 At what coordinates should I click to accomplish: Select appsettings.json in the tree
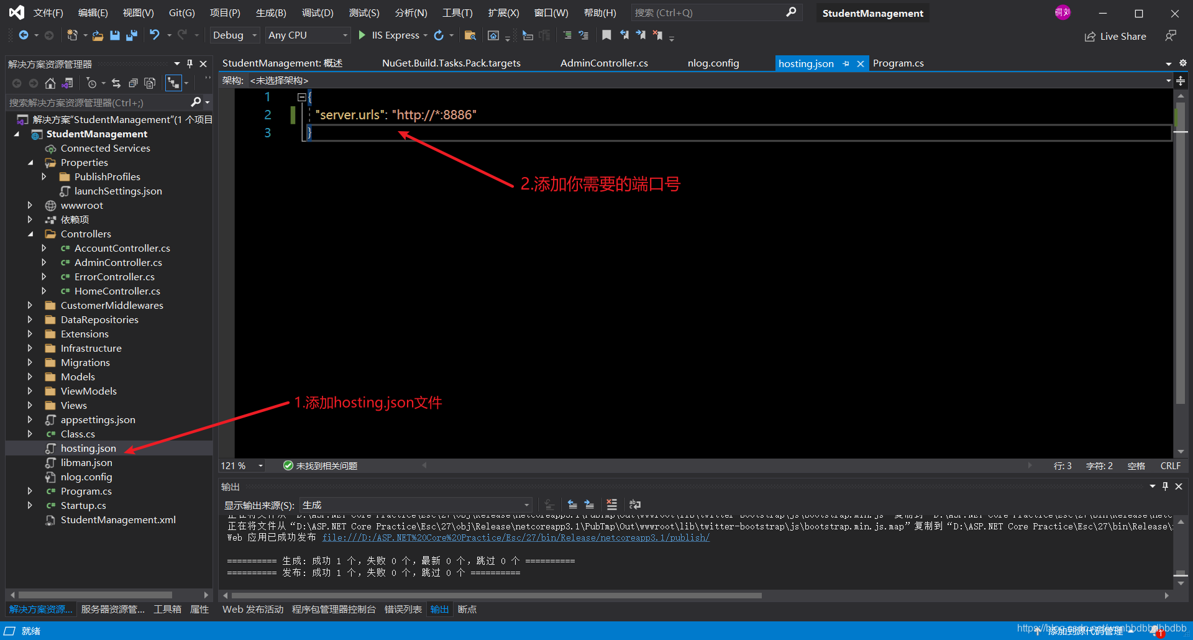[x=98, y=419]
